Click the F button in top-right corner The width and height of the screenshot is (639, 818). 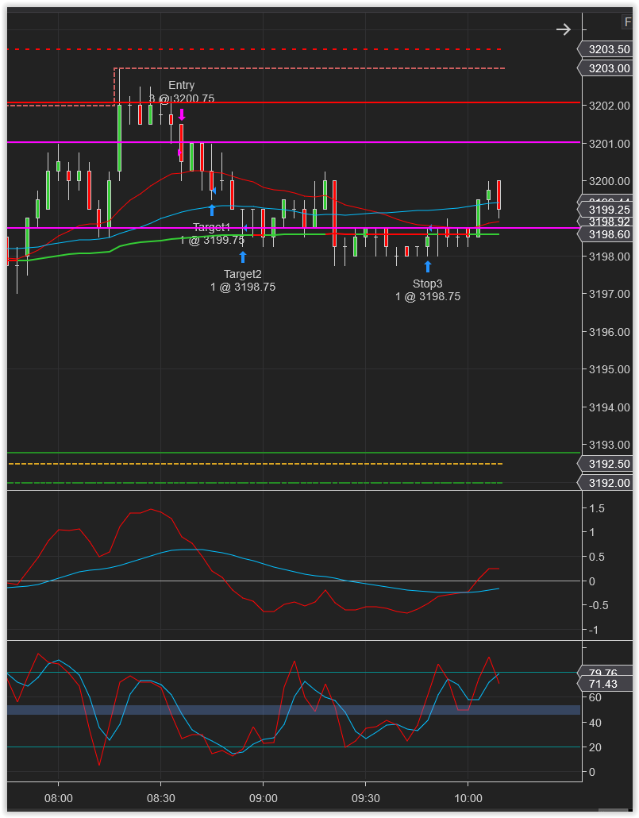click(x=627, y=22)
